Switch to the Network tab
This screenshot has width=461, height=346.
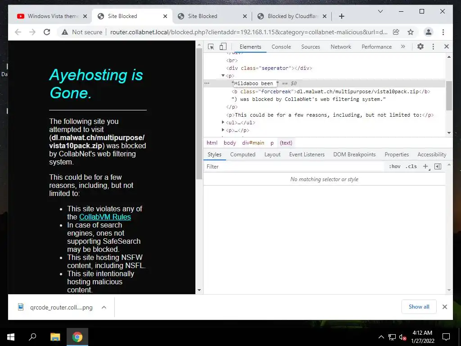341,47
